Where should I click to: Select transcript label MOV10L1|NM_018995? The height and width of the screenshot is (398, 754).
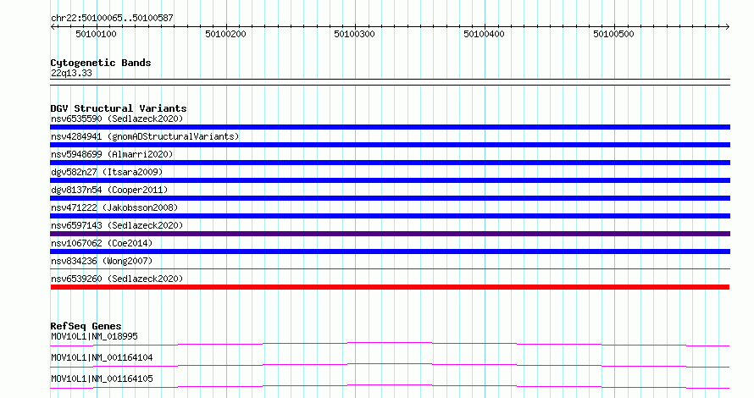(94, 336)
